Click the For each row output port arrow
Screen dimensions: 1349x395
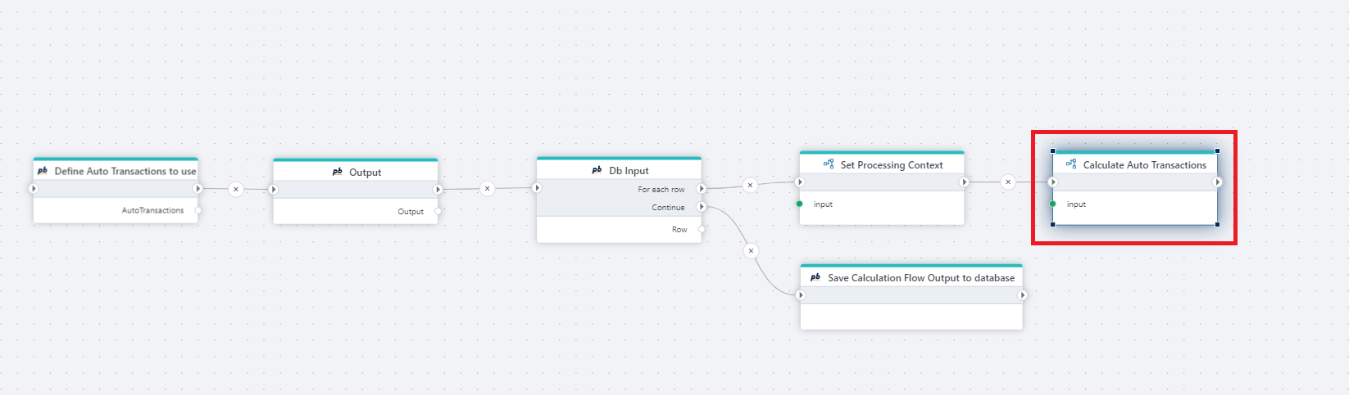(702, 189)
